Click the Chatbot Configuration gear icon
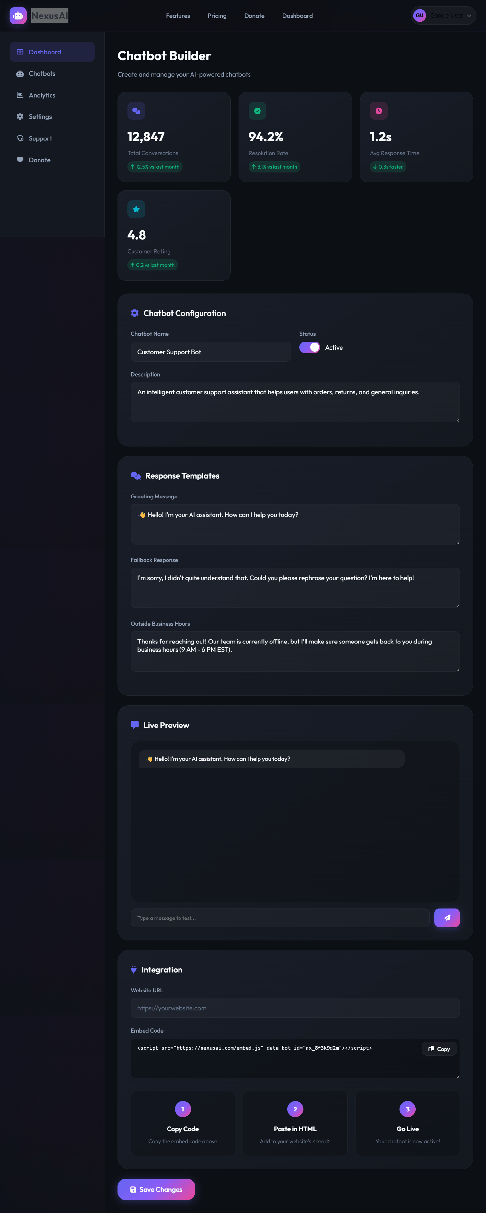486x1213 pixels. pyautogui.click(x=134, y=313)
